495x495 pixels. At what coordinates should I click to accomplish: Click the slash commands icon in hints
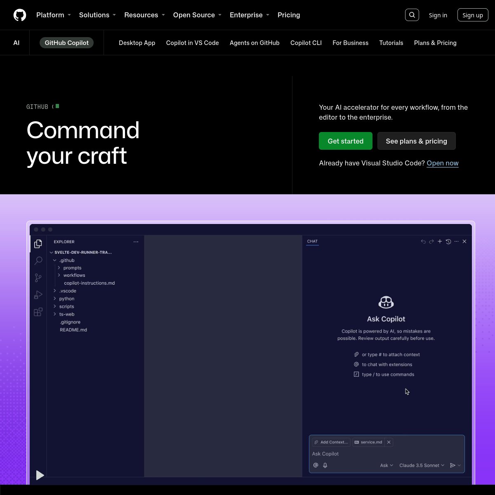coord(356,374)
